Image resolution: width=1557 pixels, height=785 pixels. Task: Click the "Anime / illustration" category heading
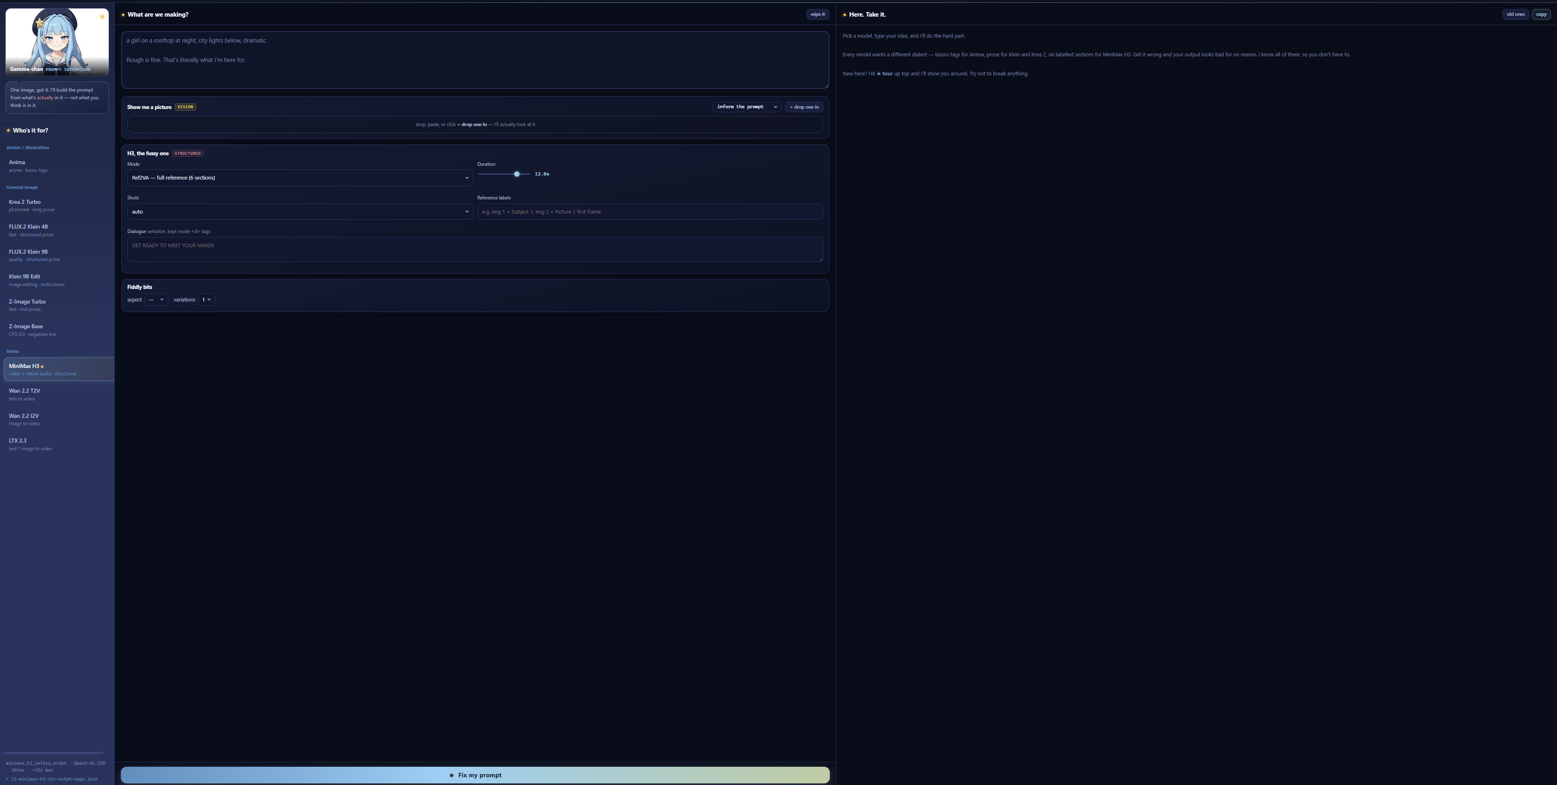[x=28, y=148]
